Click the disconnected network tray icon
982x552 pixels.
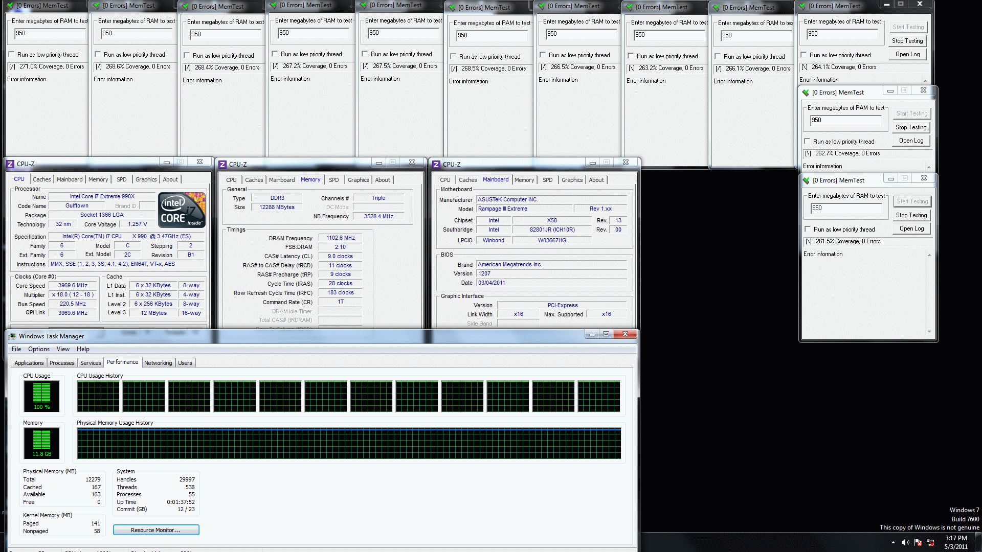[930, 542]
